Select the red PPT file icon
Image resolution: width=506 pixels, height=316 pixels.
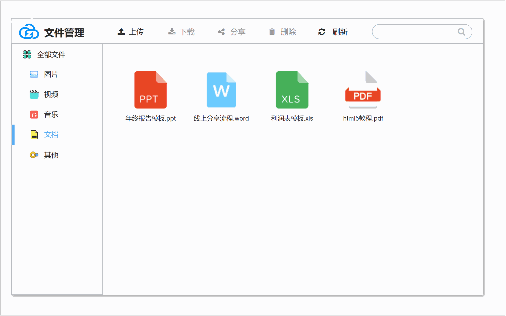151,90
